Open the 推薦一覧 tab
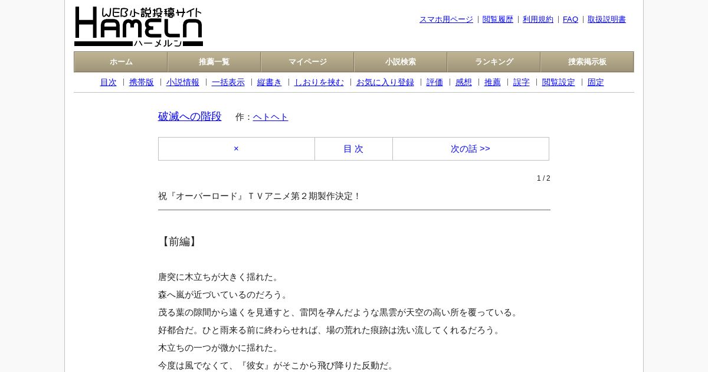 pos(214,62)
